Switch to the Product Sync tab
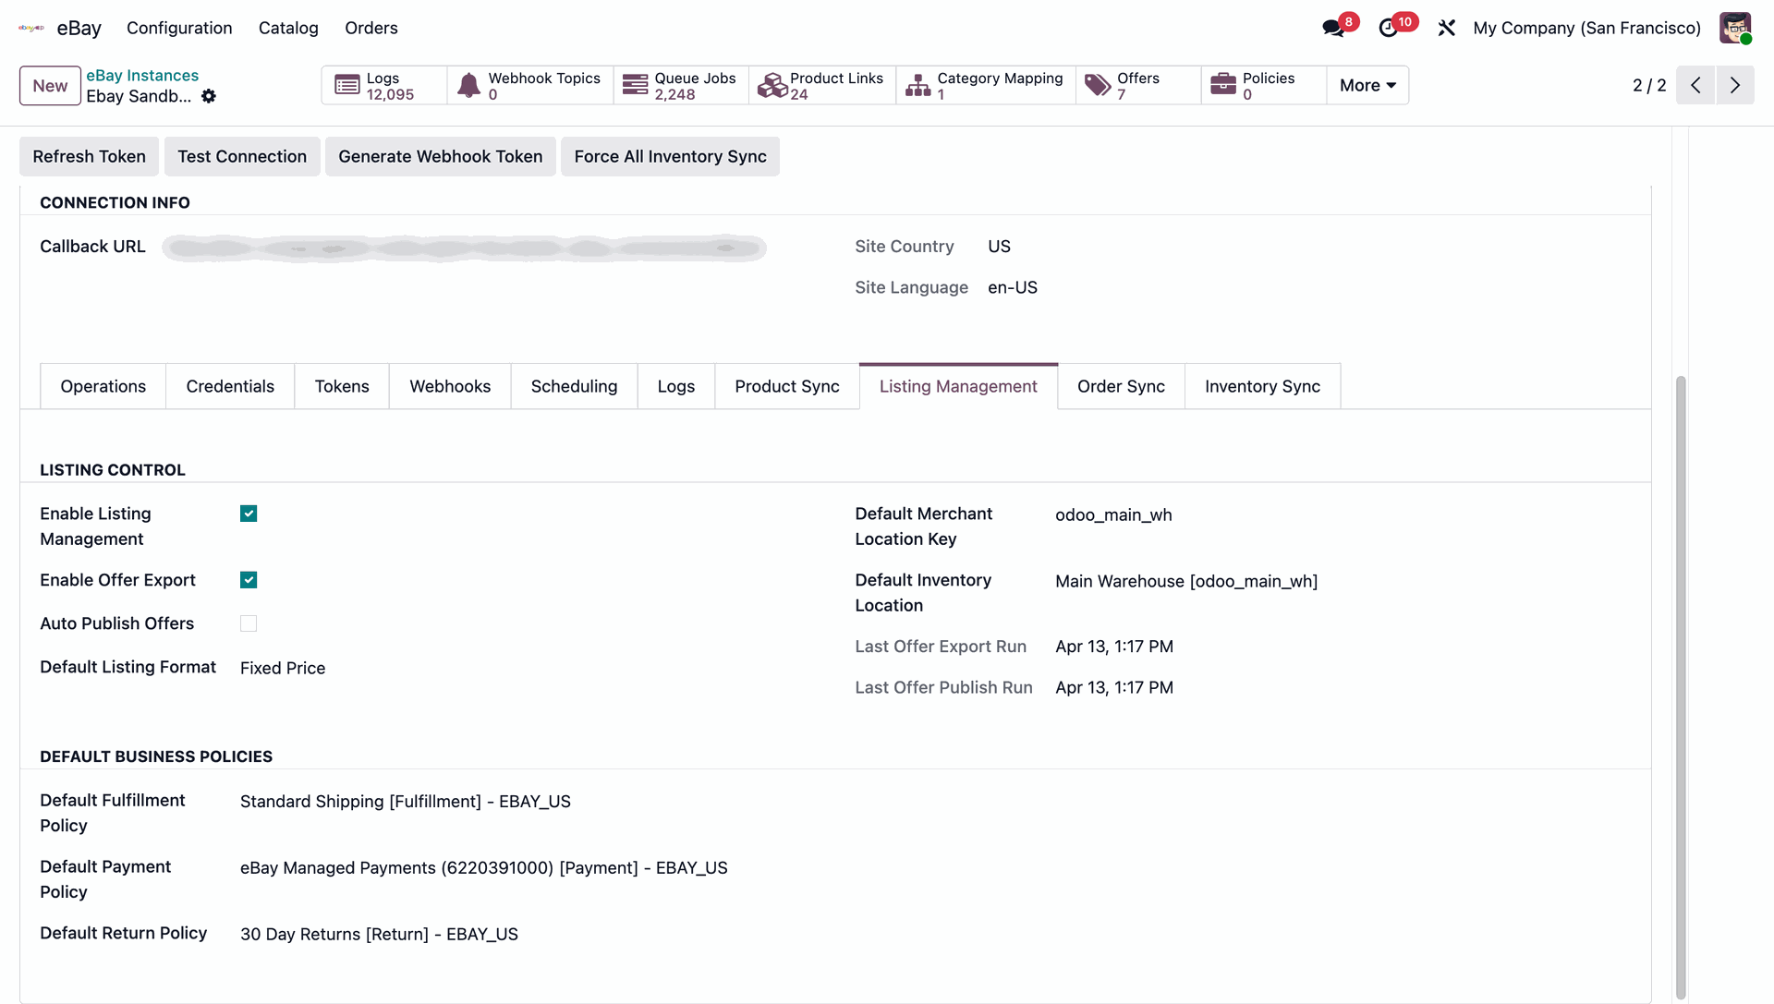The image size is (1774, 1004). tap(787, 386)
